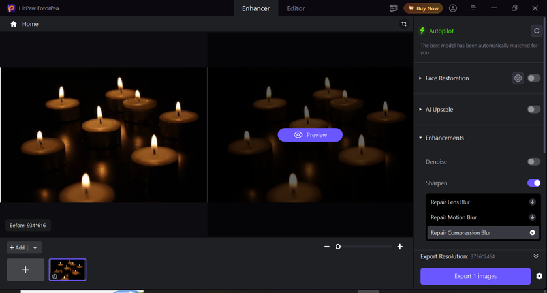This screenshot has height=293, width=547.
Task: Open the feedback message icon in title bar
Action: pos(394,8)
